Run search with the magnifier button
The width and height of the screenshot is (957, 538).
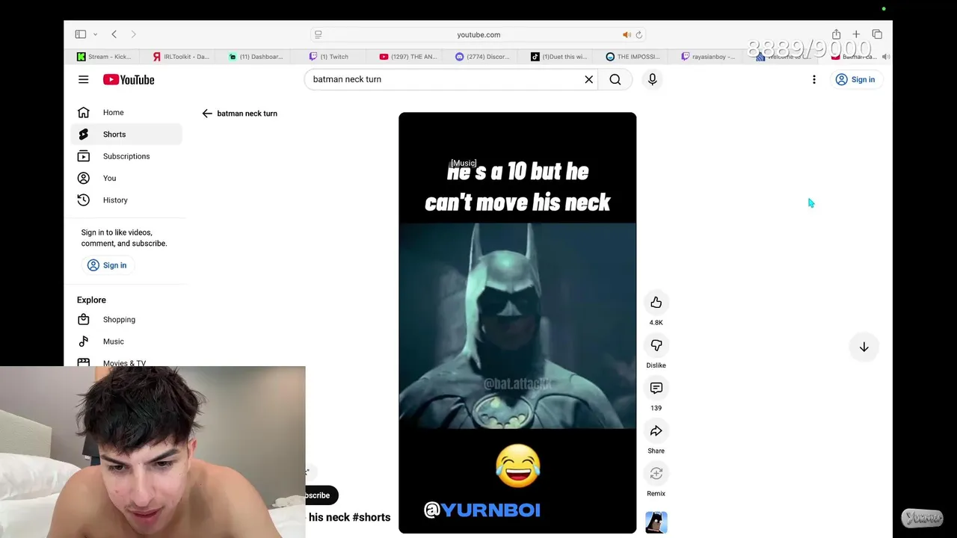(x=615, y=79)
